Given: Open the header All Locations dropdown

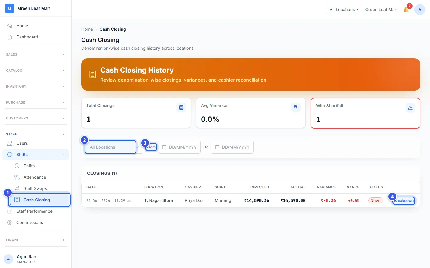Looking at the screenshot, I should pos(344,10).
